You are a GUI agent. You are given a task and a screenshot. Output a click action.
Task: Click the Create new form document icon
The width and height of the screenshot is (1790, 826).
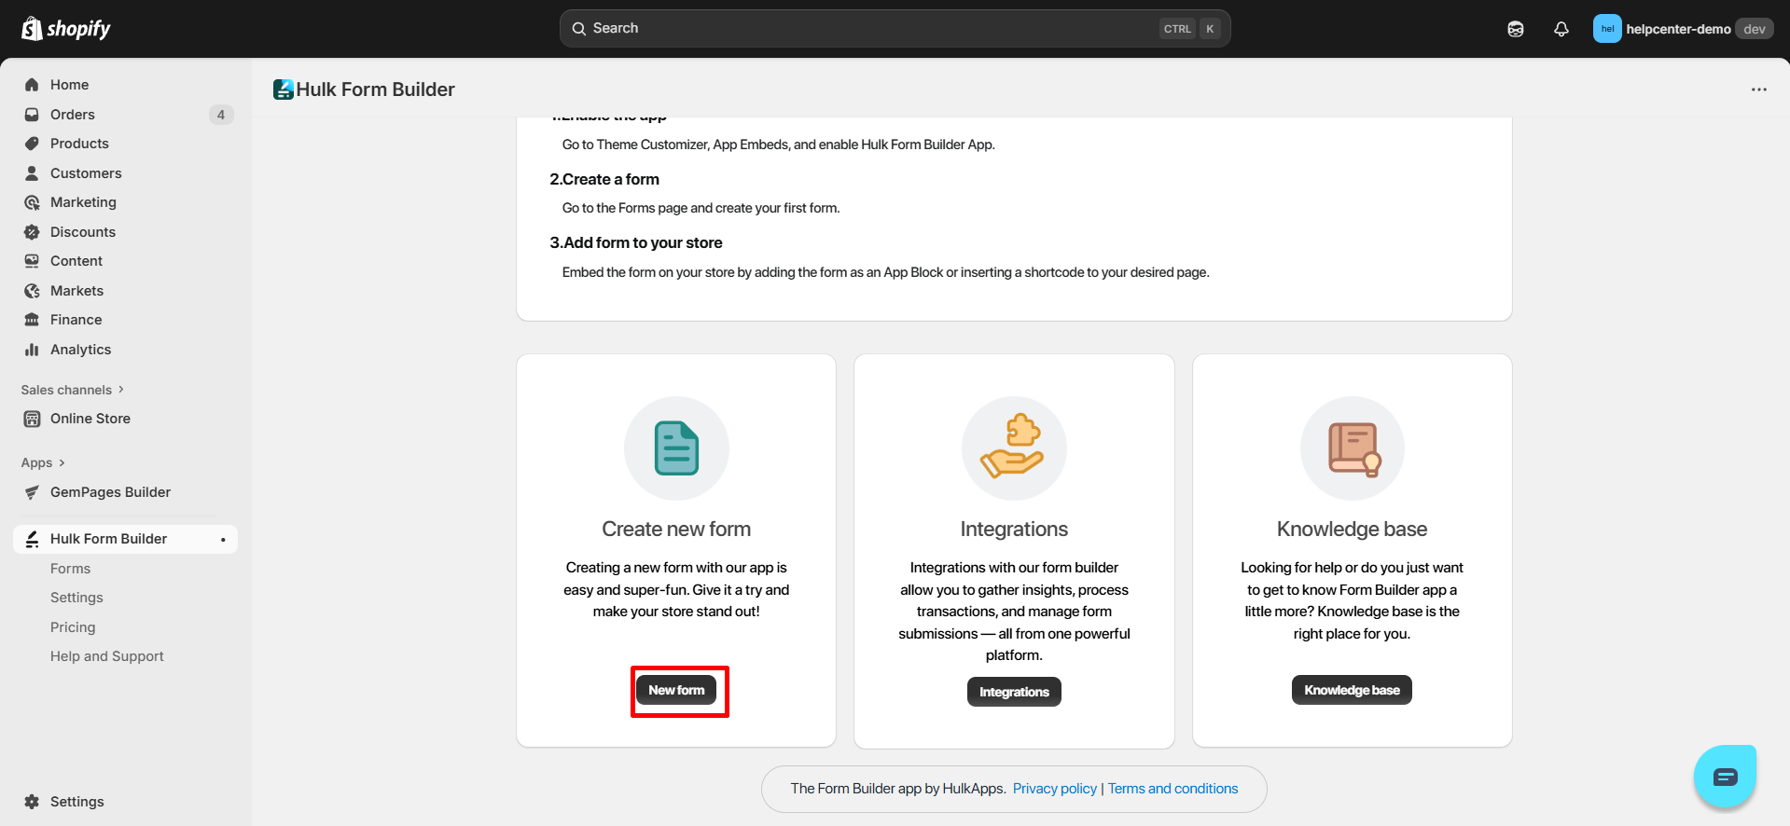(676, 448)
